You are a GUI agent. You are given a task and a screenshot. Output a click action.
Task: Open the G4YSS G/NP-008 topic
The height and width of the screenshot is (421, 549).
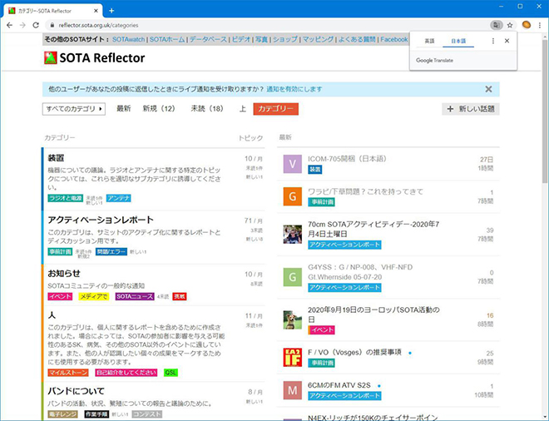[x=360, y=272]
